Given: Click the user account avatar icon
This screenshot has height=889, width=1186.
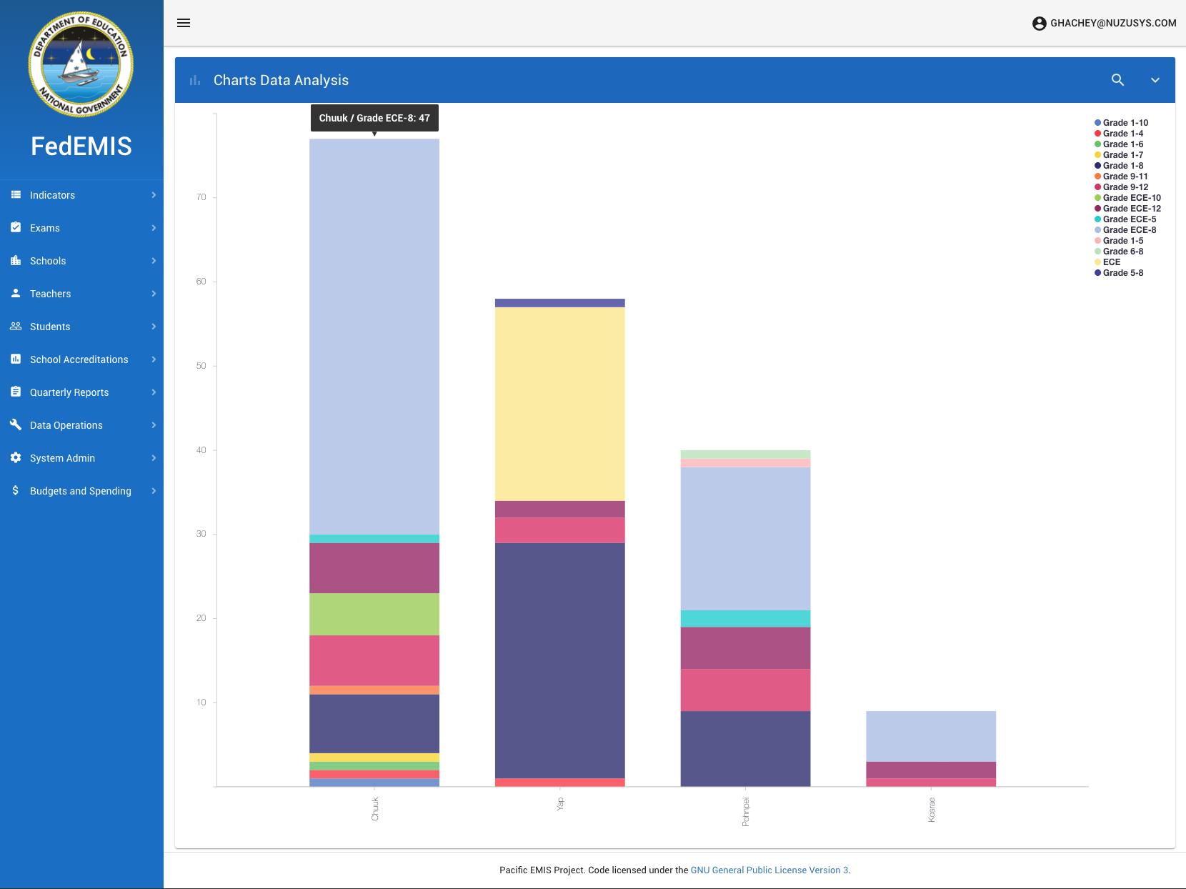Looking at the screenshot, I should (1039, 24).
